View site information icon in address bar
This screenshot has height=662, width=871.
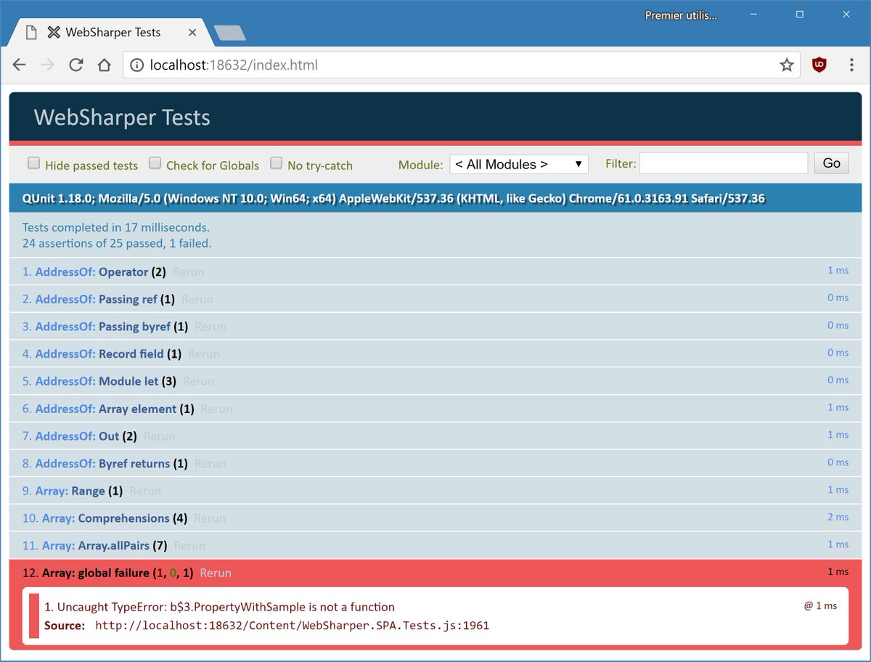point(136,65)
